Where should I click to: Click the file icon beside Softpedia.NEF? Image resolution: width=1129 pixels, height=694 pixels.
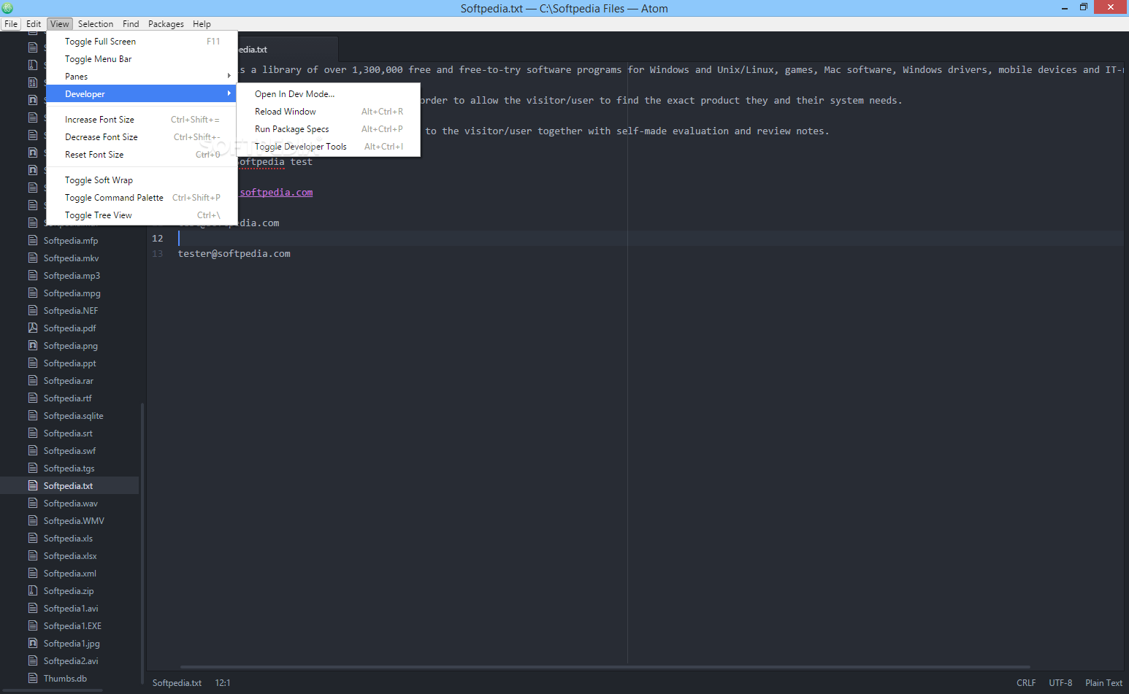tap(33, 310)
